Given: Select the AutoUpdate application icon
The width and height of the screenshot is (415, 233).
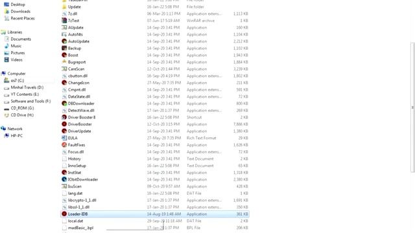Looking at the screenshot, I should (64, 41).
